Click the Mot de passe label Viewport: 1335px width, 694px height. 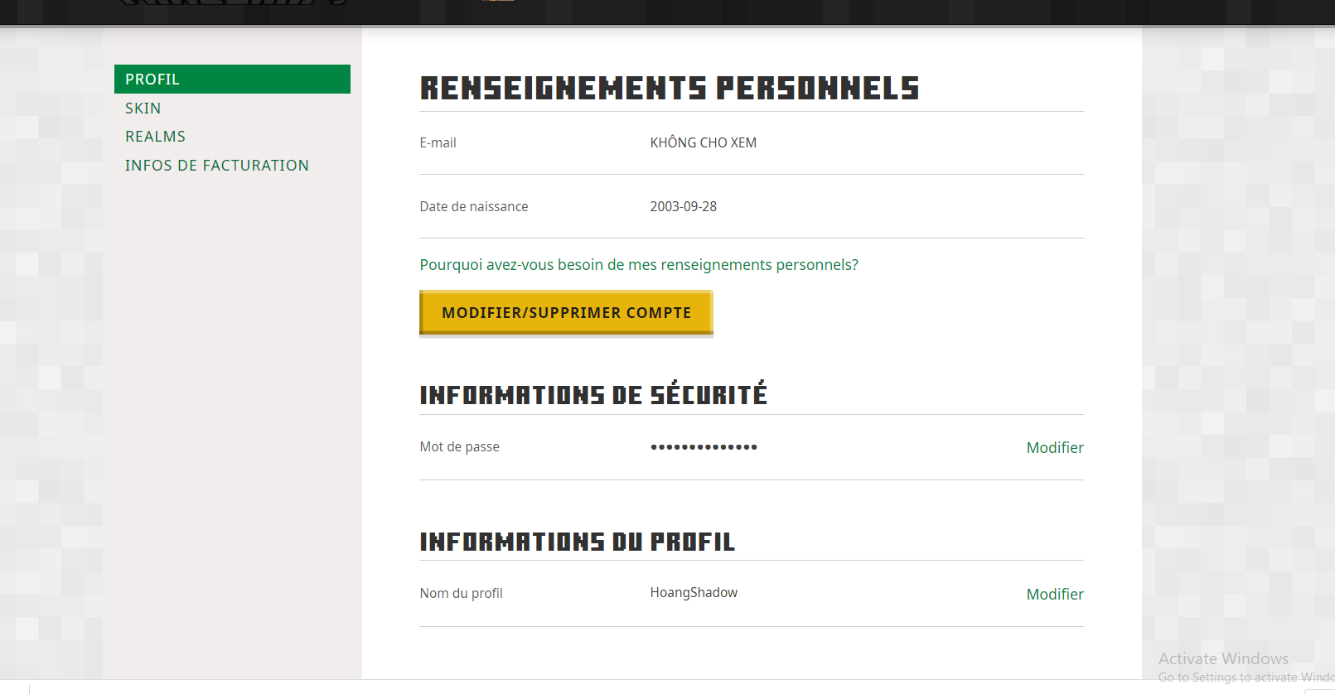[x=459, y=447]
